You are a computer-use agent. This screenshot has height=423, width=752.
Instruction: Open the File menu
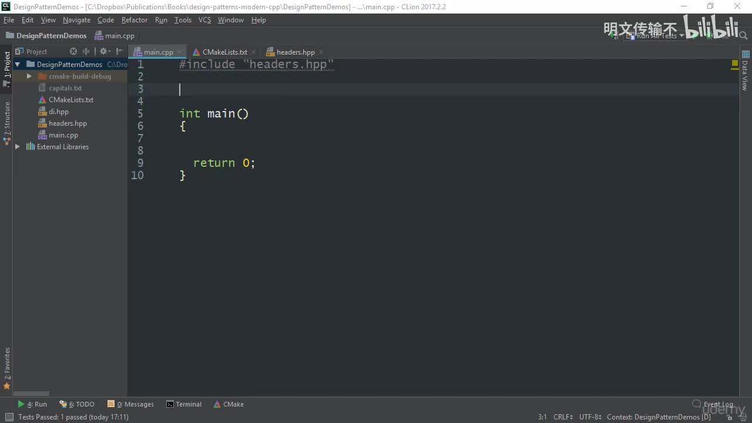(9, 20)
